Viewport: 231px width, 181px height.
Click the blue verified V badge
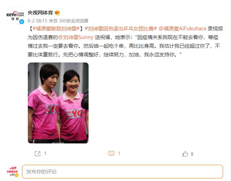click(22, 22)
